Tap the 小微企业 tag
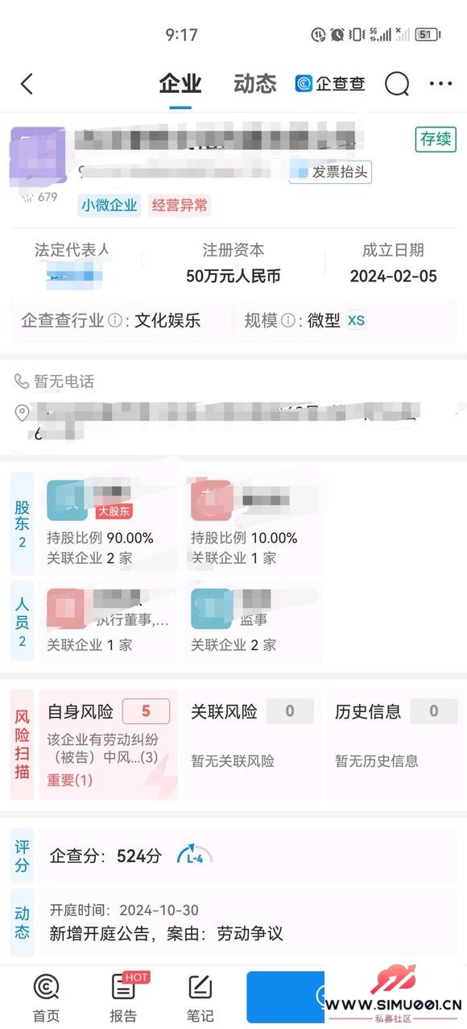 pos(110,206)
